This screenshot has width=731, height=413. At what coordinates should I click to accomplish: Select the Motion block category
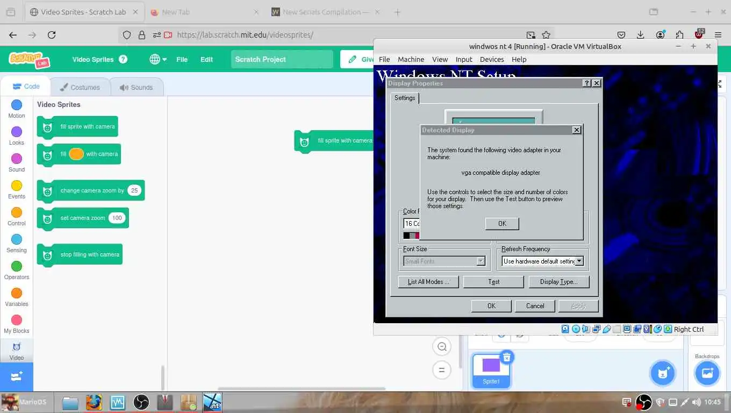point(17,109)
